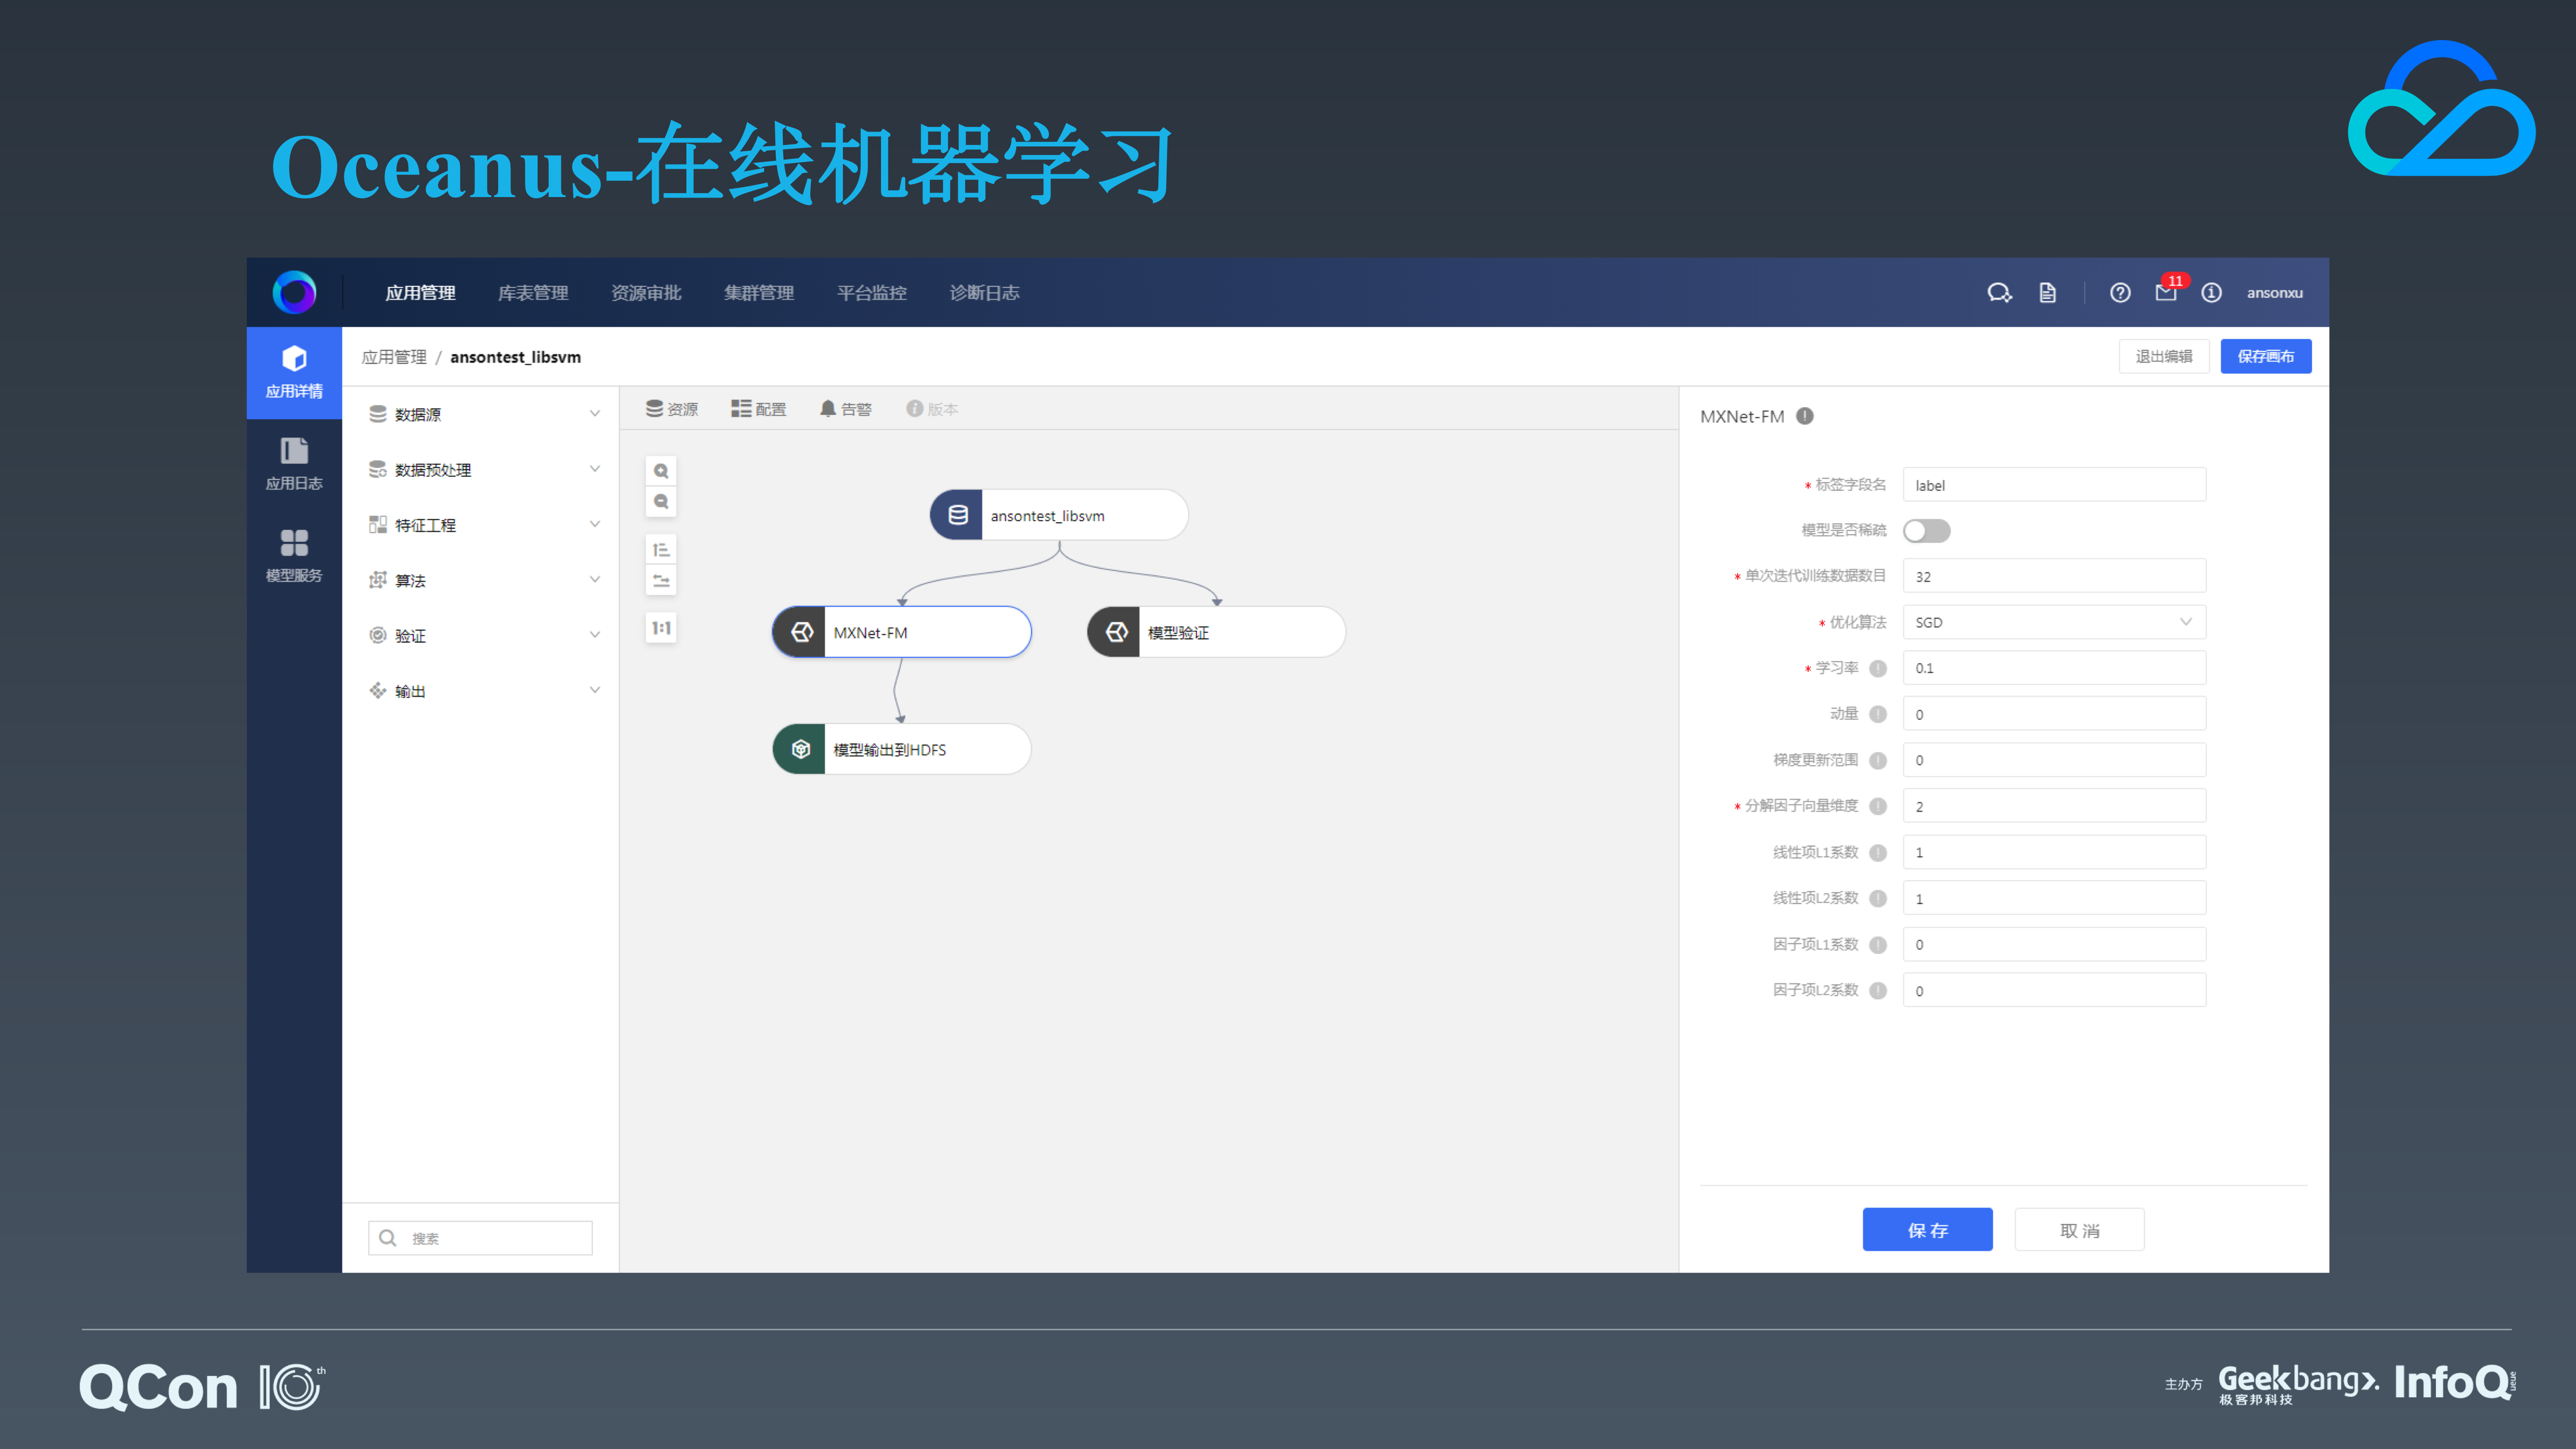This screenshot has height=1449, width=2576.
Task: Click info icon next to MXNet-FM title
Action: point(1805,416)
